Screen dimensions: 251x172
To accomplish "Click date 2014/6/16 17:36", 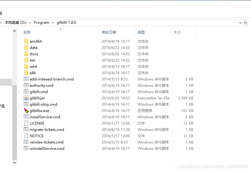I will tap(116, 129).
